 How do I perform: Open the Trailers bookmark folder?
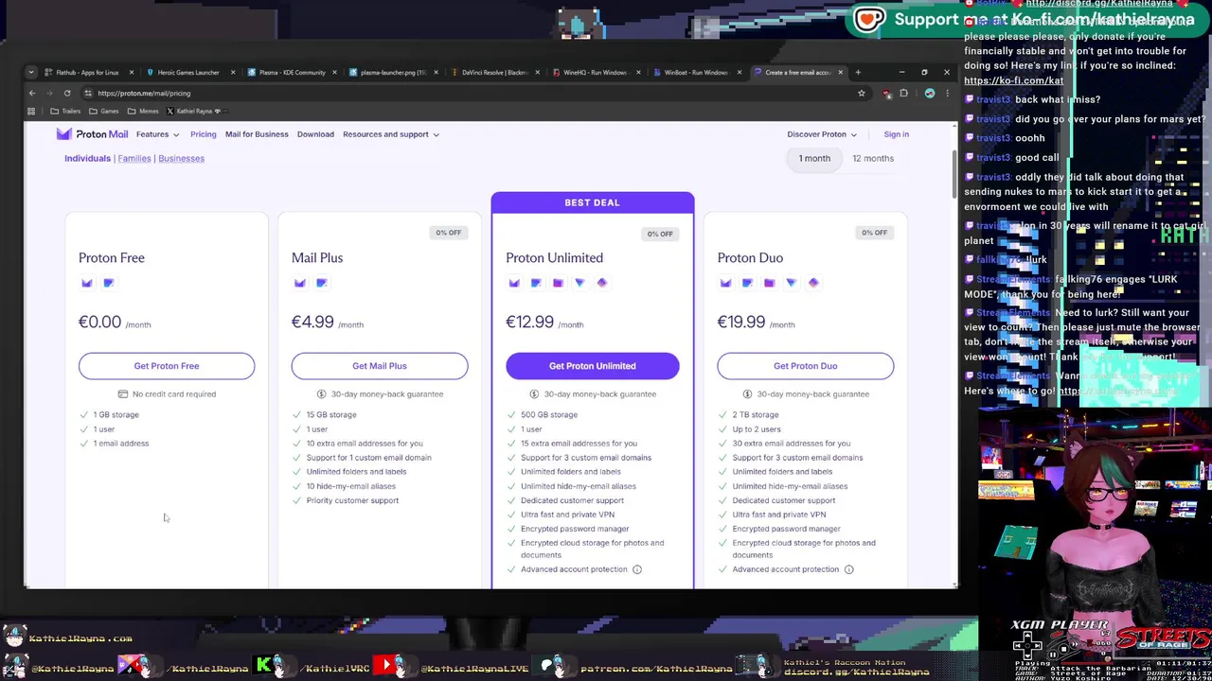pos(65,111)
